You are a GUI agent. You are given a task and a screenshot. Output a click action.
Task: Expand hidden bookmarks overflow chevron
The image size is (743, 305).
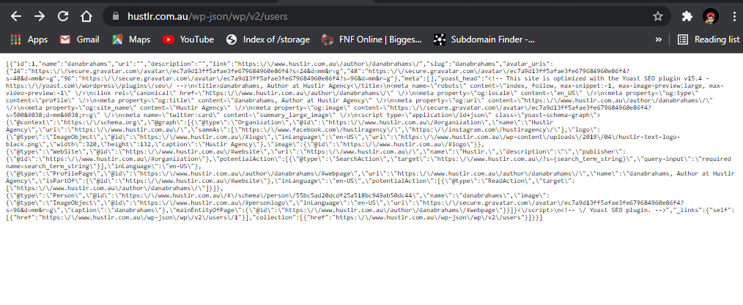point(659,39)
